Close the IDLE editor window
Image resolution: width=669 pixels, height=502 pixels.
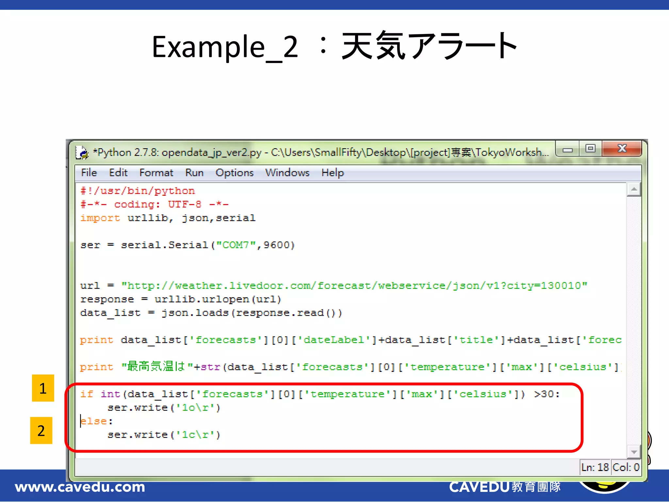pyautogui.click(x=622, y=149)
